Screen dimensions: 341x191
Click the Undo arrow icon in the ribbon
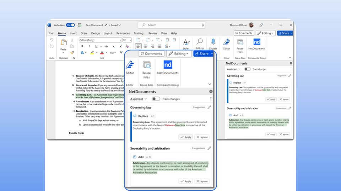point(52,40)
